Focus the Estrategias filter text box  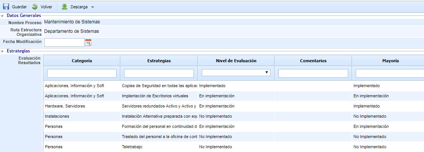tap(159, 73)
